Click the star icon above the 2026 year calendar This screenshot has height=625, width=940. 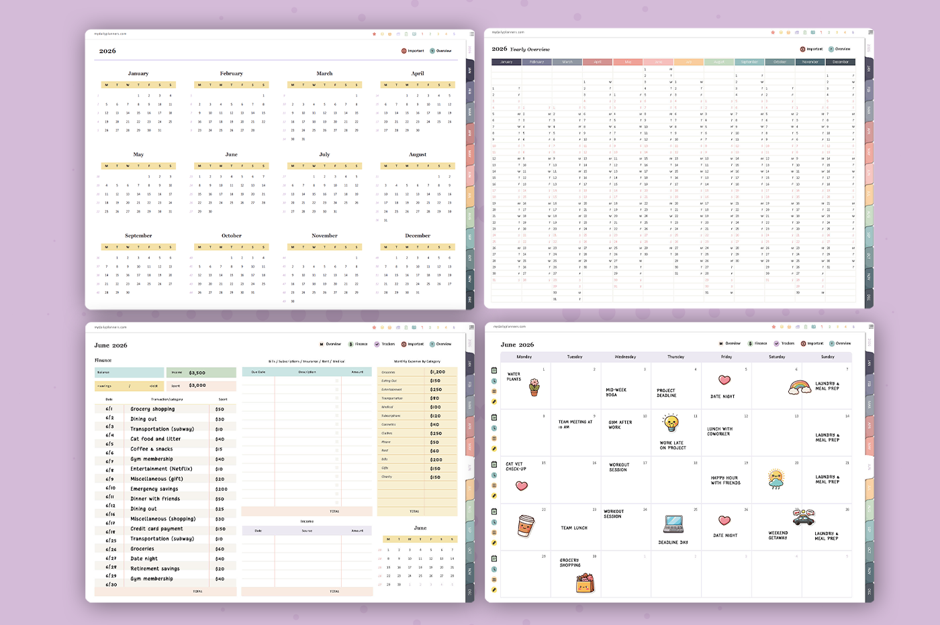[374, 34]
